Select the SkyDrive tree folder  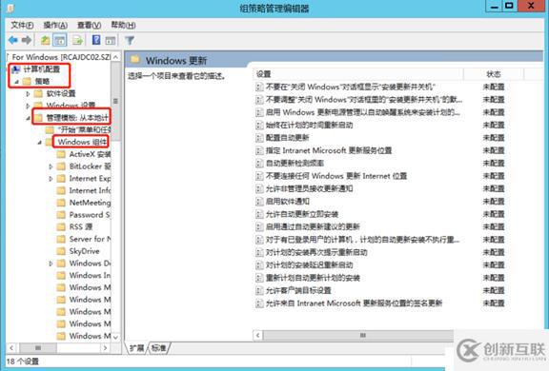click(x=85, y=251)
